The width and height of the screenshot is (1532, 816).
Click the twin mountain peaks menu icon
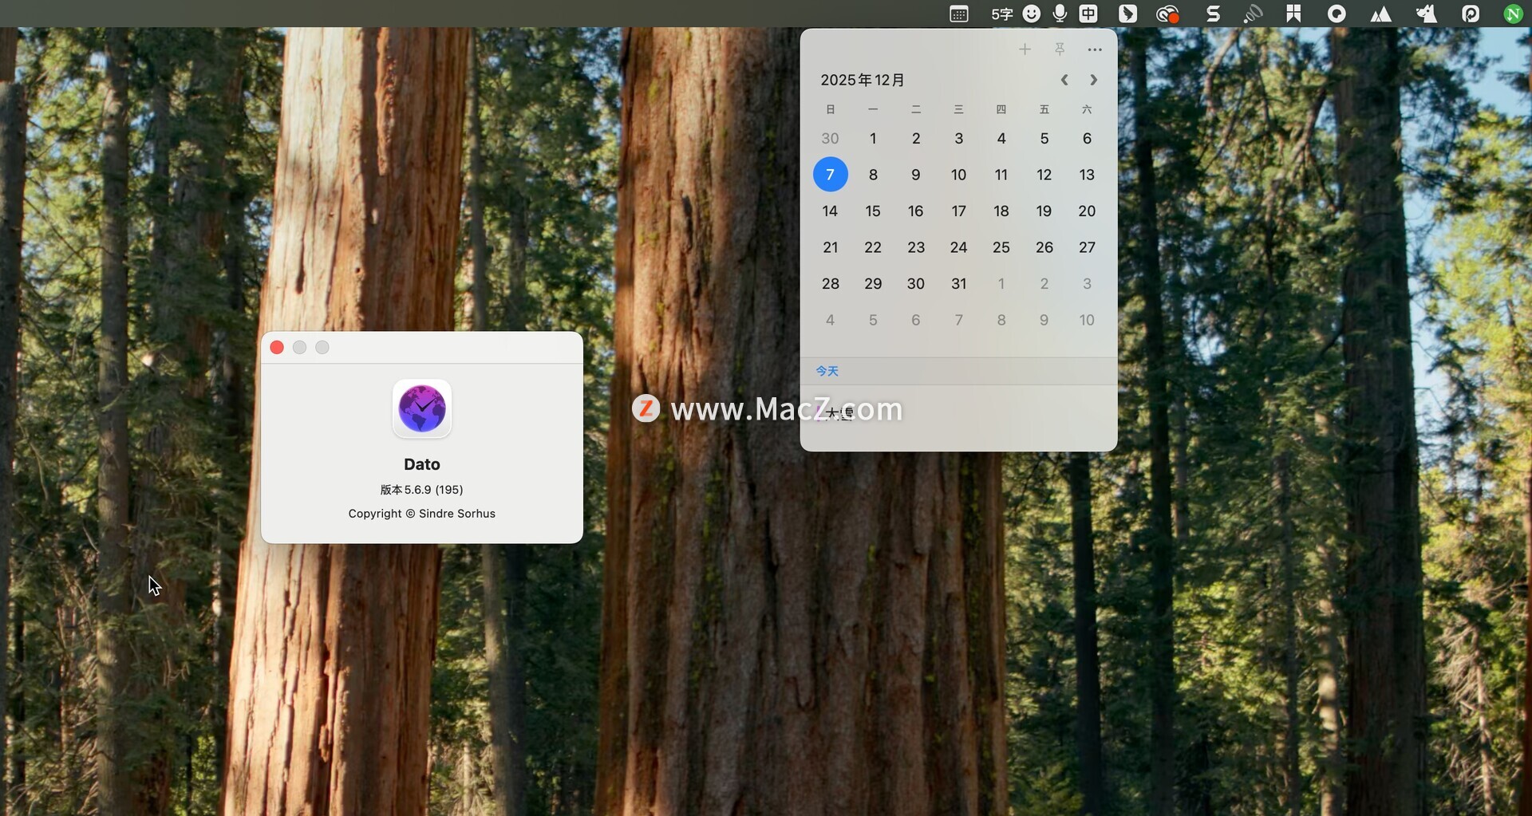coord(1380,14)
